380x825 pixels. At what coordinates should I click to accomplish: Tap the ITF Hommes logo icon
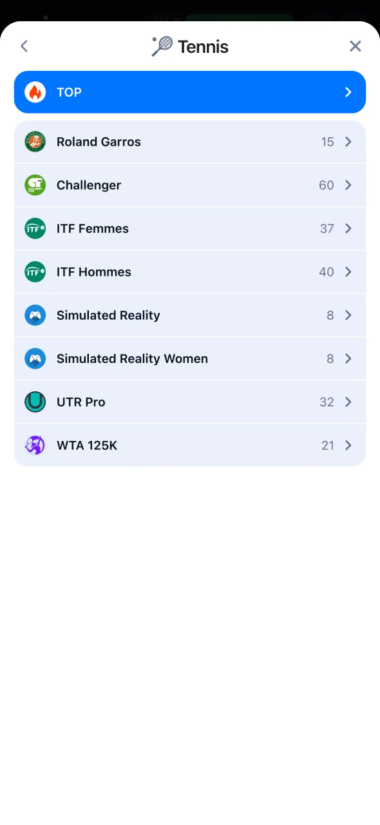coord(35,272)
